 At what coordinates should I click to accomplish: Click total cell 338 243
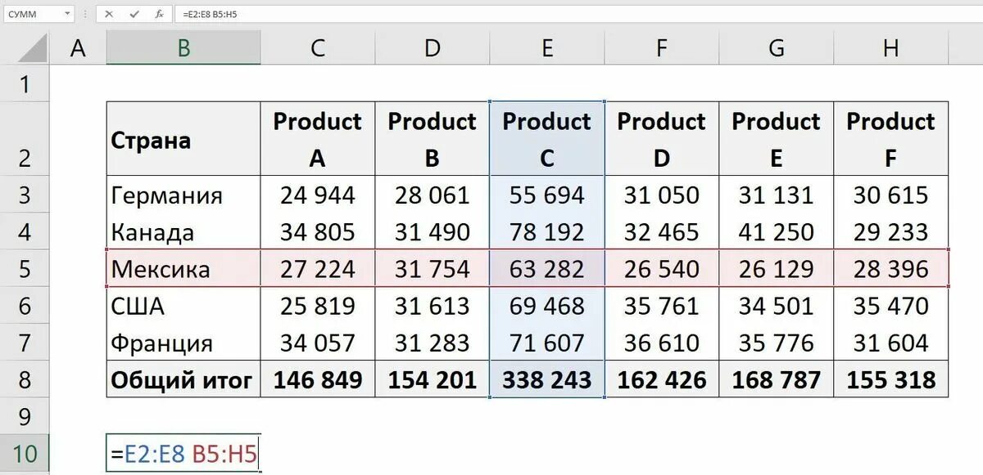click(x=547, y=379)
